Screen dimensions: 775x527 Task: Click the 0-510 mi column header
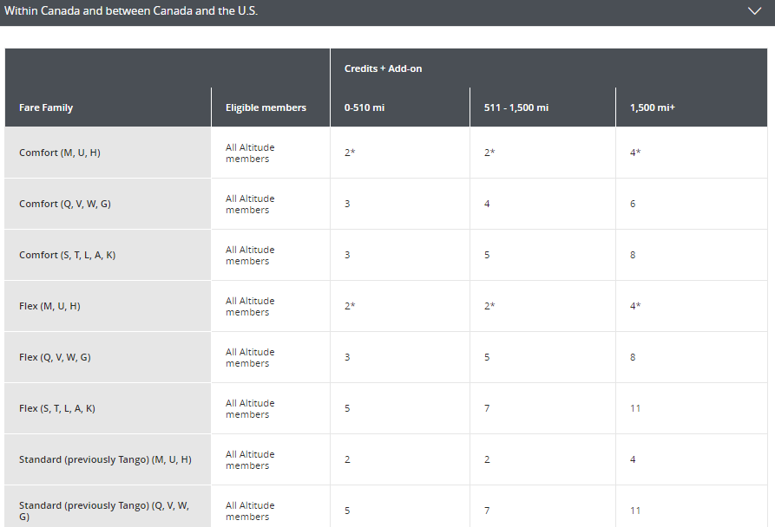[365, 107]
